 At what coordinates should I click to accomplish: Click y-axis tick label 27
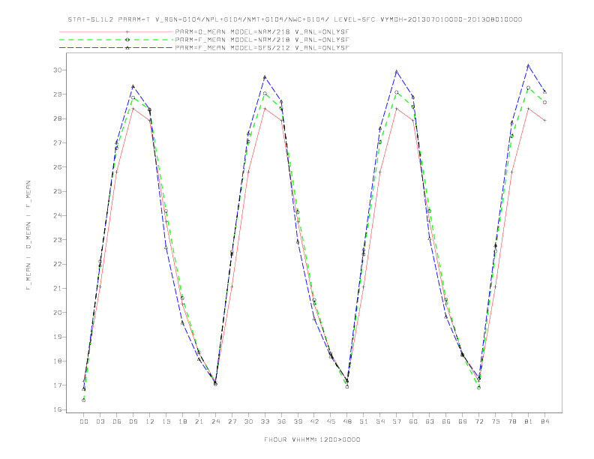(x=58, y=142)
